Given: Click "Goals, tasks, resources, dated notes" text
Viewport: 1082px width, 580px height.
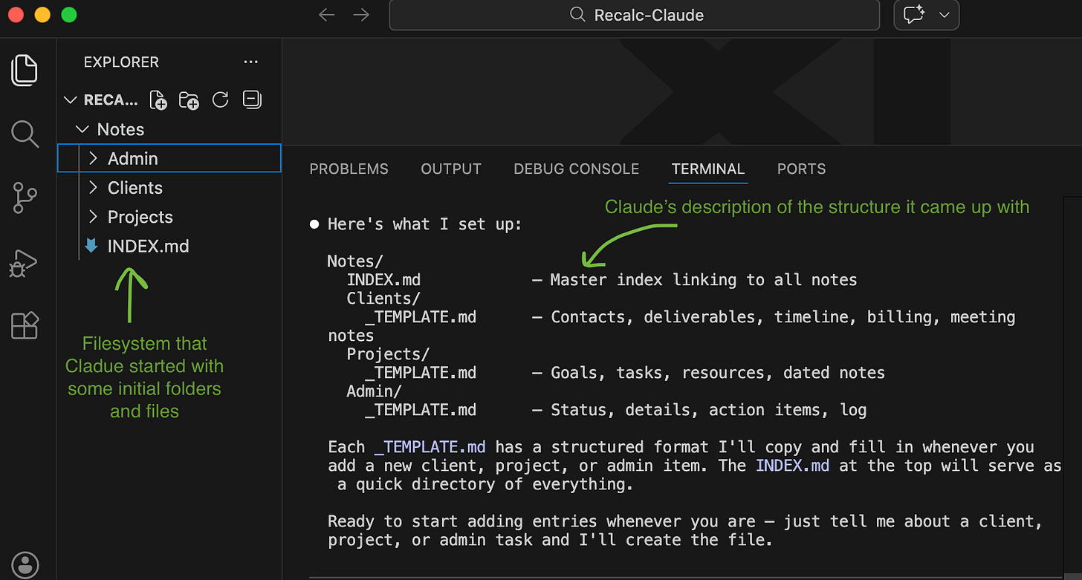Looking at the screenshot, I should [718, 373].
